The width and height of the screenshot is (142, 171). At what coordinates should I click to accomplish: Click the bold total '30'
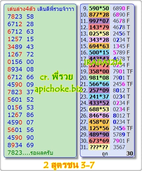130,153
